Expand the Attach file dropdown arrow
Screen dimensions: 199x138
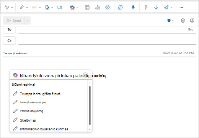(27, 7)
